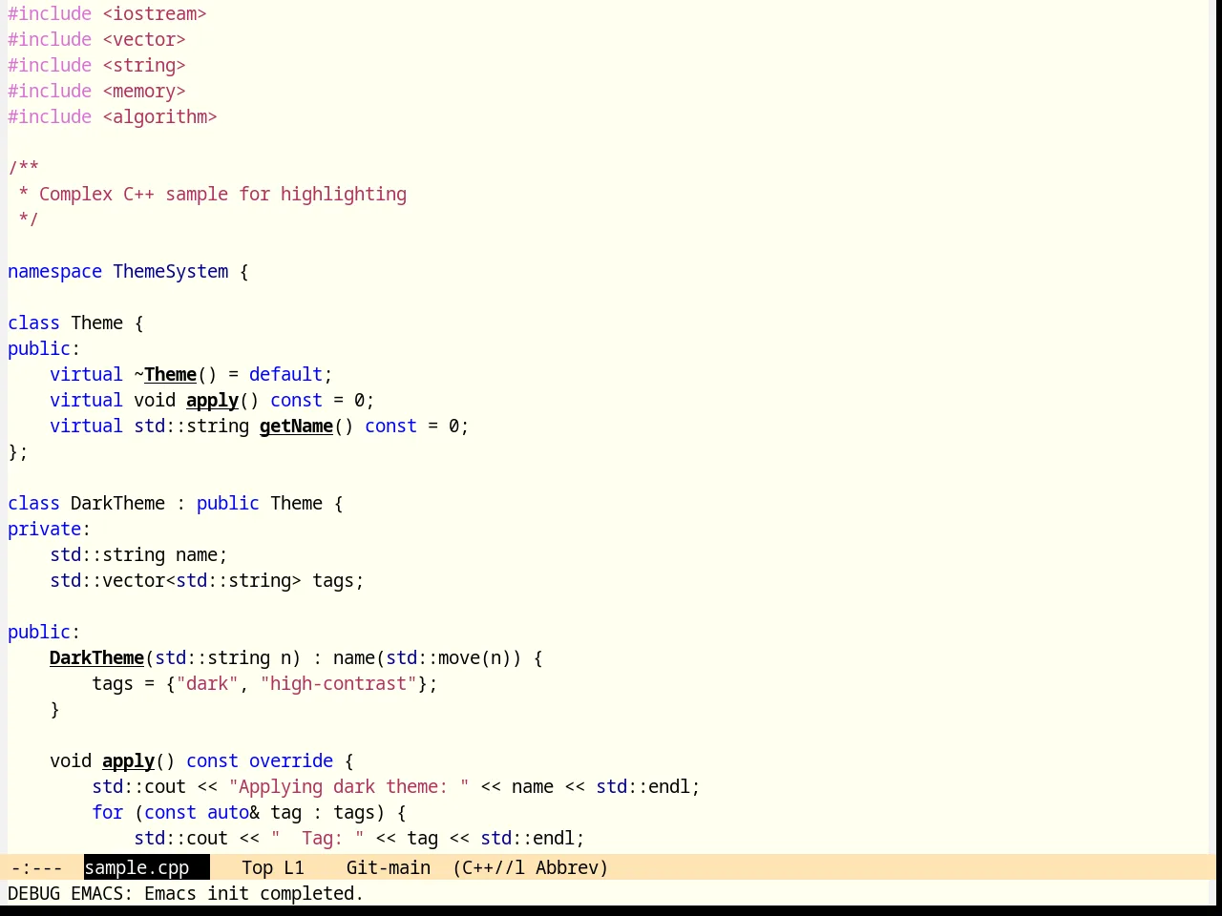Click on '<algorithm>' include header
Screen dimensions: 1222x916
[x=159, y=116]
